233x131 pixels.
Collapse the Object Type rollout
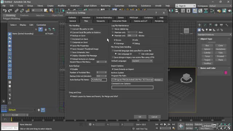[x=206, y=39]
